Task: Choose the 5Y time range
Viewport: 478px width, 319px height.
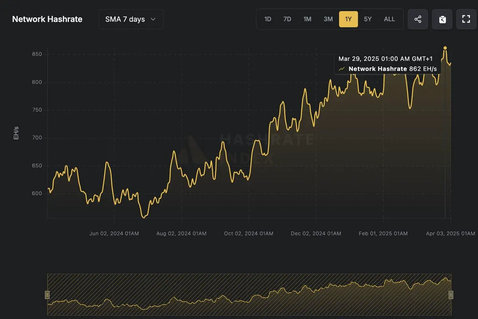Action: (x=368, y=19)
